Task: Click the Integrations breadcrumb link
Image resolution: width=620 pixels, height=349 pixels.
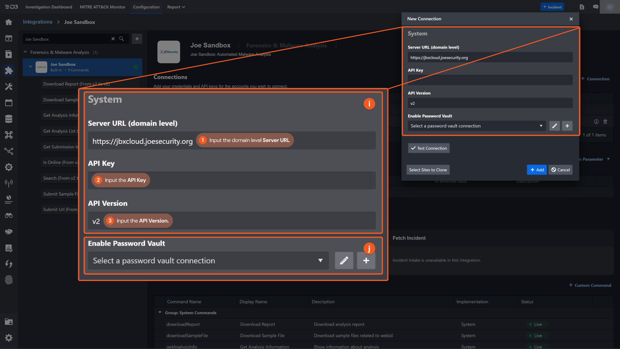Action: (38, 22)
